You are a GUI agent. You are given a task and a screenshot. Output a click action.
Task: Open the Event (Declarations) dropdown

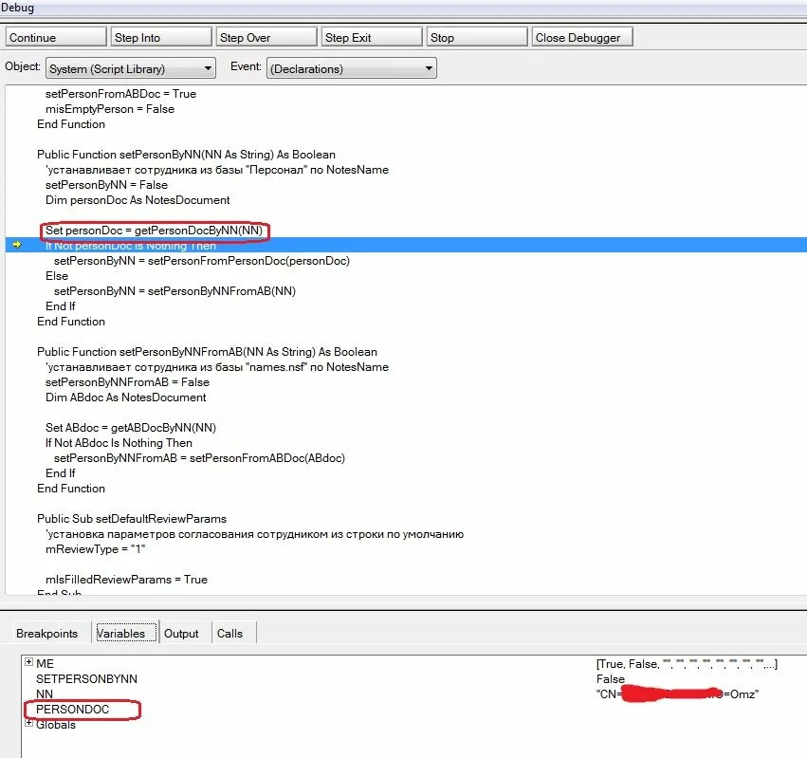click(429, 68)
